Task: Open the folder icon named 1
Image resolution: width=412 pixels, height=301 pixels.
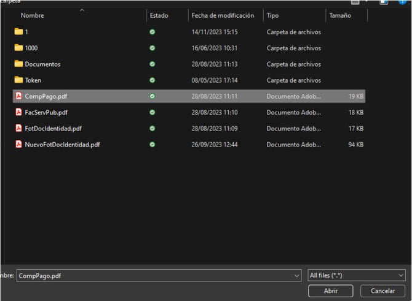Action: coord(18,31)
